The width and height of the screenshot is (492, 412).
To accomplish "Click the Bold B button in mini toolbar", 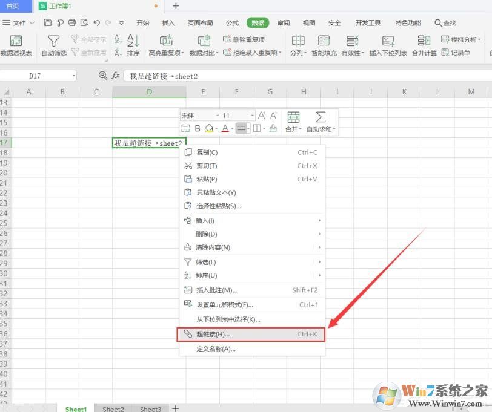I will [x=198, y=128].
